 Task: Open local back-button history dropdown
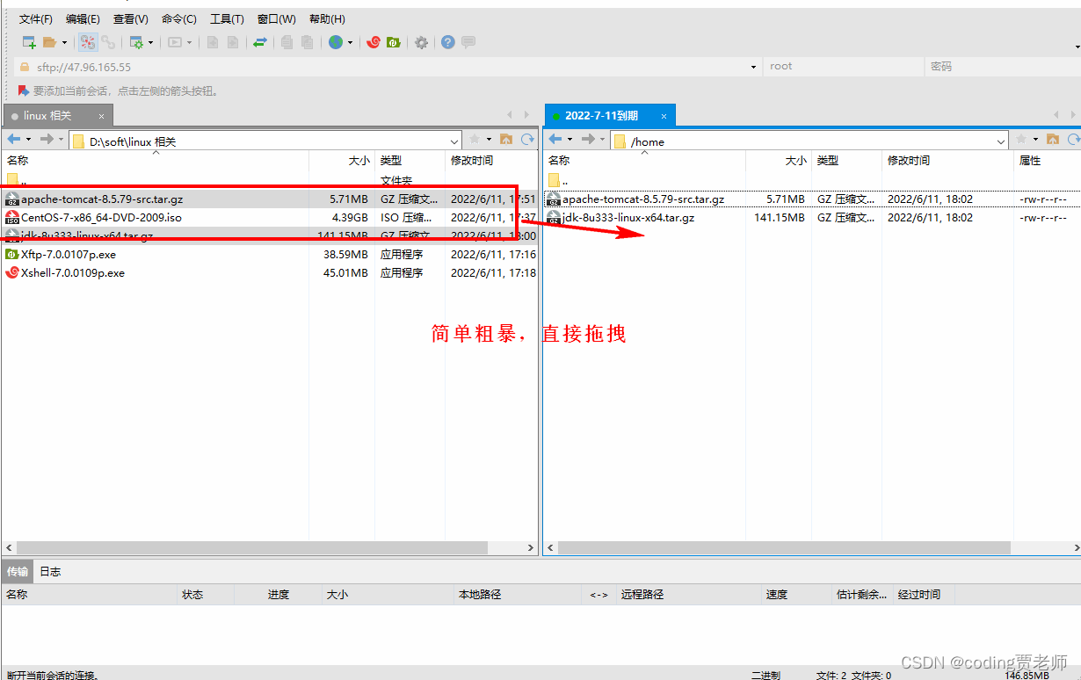click(x=28, y=139)
